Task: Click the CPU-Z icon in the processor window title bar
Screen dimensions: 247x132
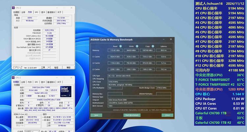Action: (x=13, y=78)
